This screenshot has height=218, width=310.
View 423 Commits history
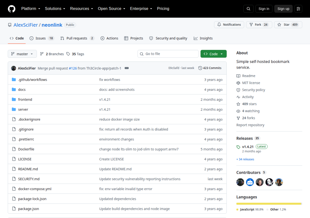coord(210,68)
